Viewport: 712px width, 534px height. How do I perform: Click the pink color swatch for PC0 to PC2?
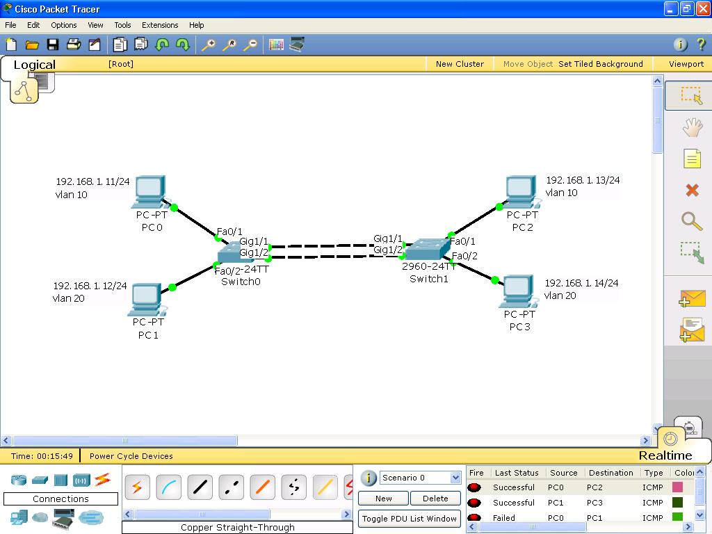click(677, 487)
